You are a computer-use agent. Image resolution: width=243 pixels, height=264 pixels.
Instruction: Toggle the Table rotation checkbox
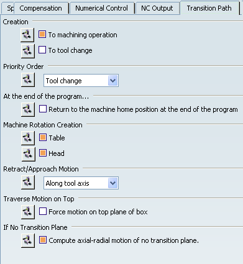(43, 137)
